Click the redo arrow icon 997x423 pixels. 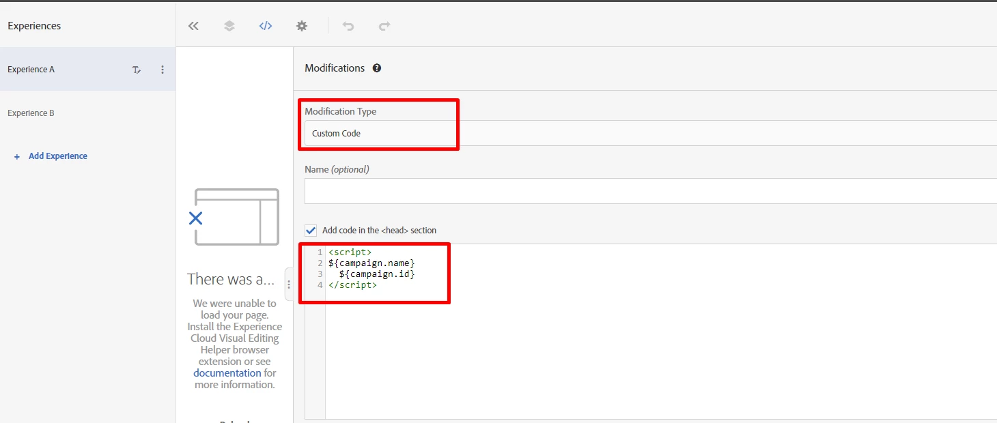[x=384, y=26]
